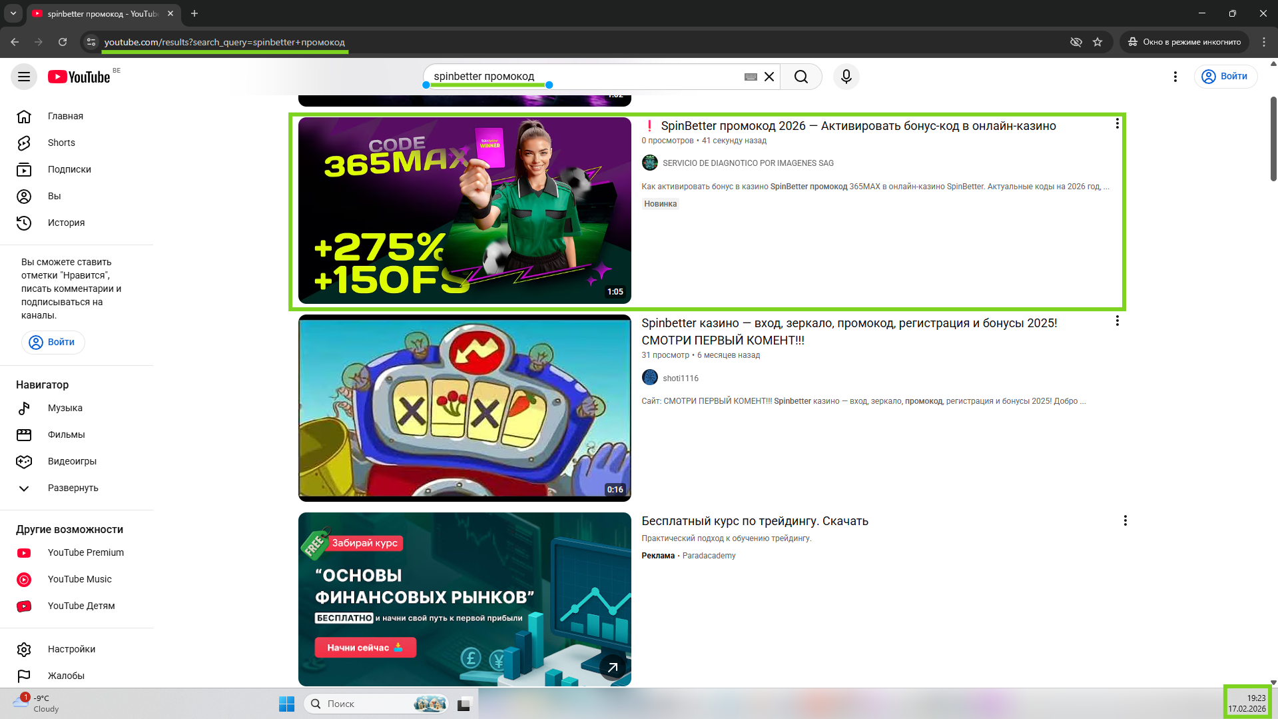Click the Windows taskbar search box

click(376, 704)
